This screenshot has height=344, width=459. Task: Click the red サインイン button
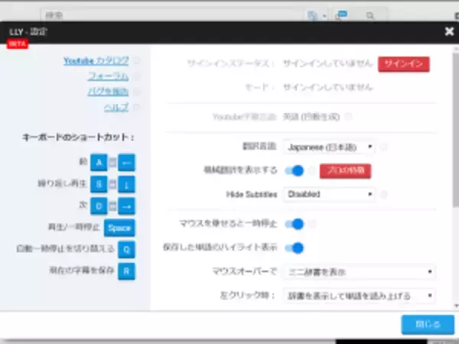(x=403, y=64)
